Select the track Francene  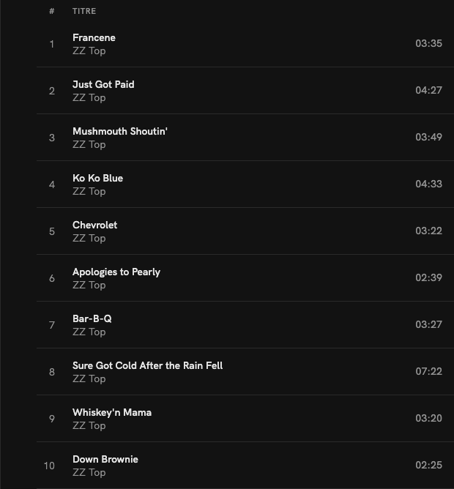[x=94, y=37]
